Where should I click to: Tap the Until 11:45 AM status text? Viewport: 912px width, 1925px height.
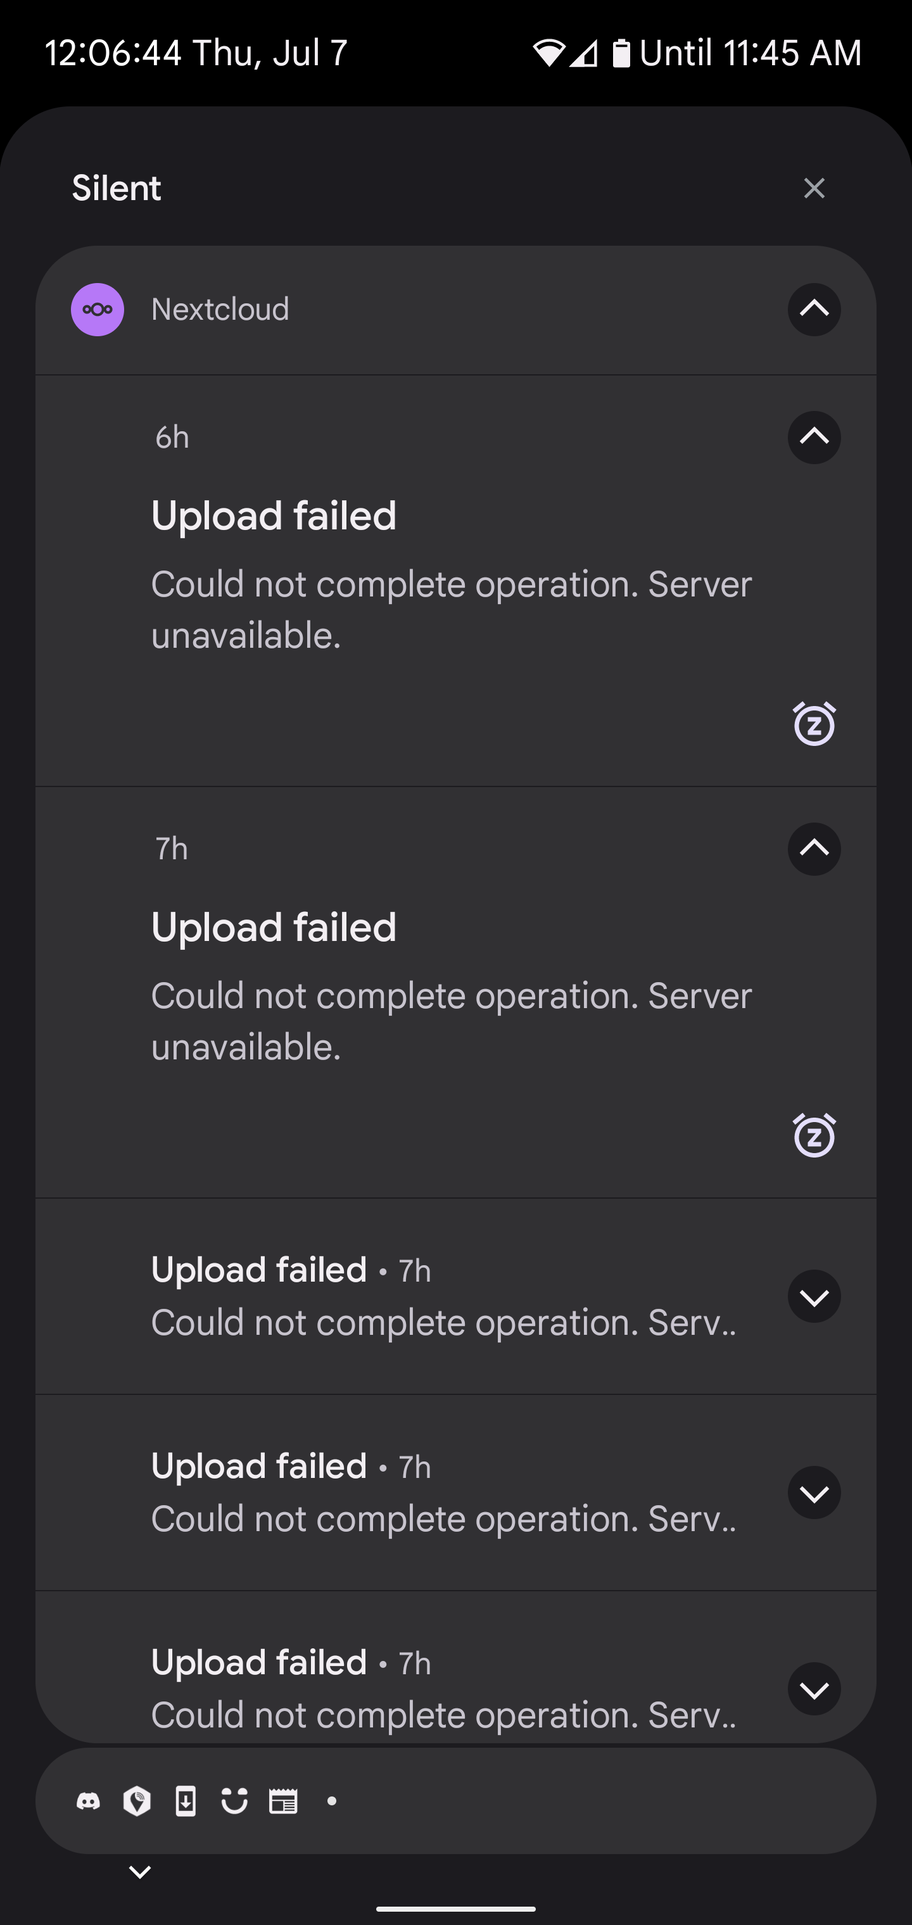[x=751, y=53]
